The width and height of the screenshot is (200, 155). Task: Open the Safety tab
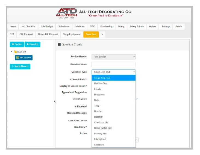coord(121,27)
